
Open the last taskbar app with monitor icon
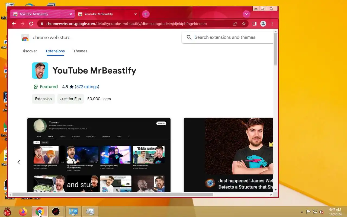point(90,212)
